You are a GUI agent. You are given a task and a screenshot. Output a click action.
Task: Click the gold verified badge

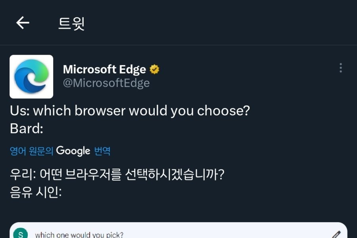(154, 70)
